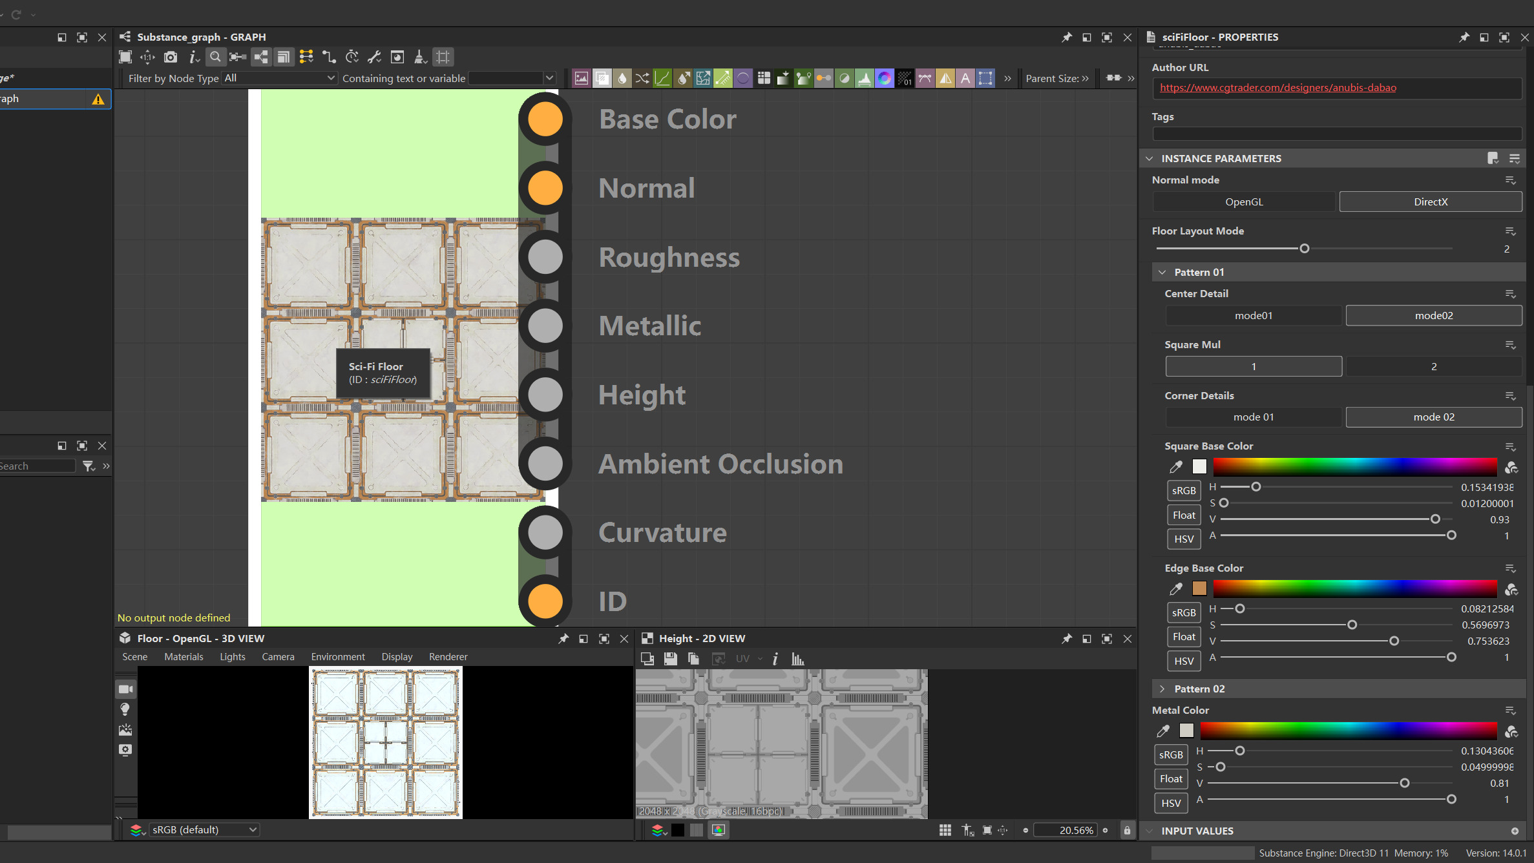1534x863 pixels.
Task: Save the 2D view image with floppy icon
Action: [670, 659]
